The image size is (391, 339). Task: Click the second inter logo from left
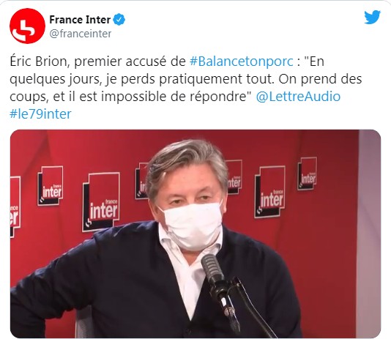(50, 186)
